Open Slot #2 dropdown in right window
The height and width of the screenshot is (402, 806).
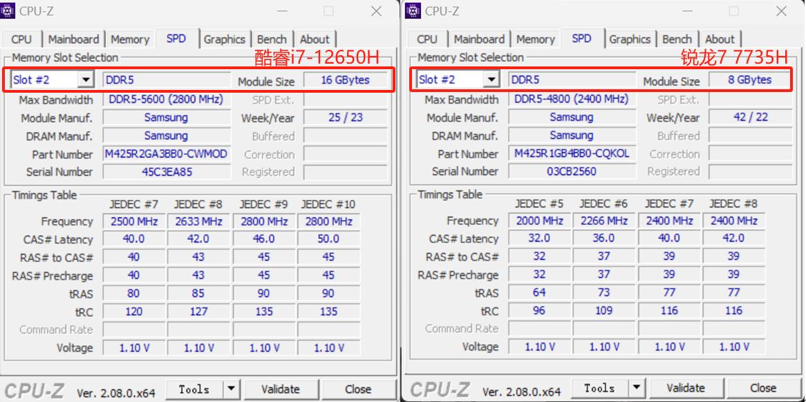(491, 80)
